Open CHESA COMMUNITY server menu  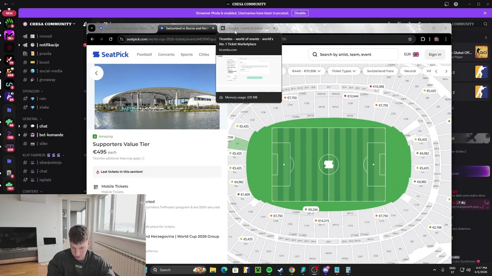[x=50, y=24]
